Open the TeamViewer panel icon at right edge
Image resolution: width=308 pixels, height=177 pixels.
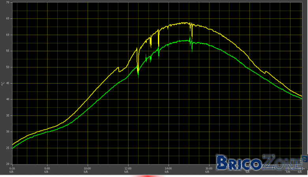click(x=305, y=159)
